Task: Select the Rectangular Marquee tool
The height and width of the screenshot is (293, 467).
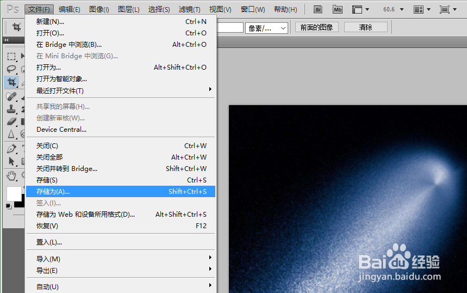Action: (11, 57)
